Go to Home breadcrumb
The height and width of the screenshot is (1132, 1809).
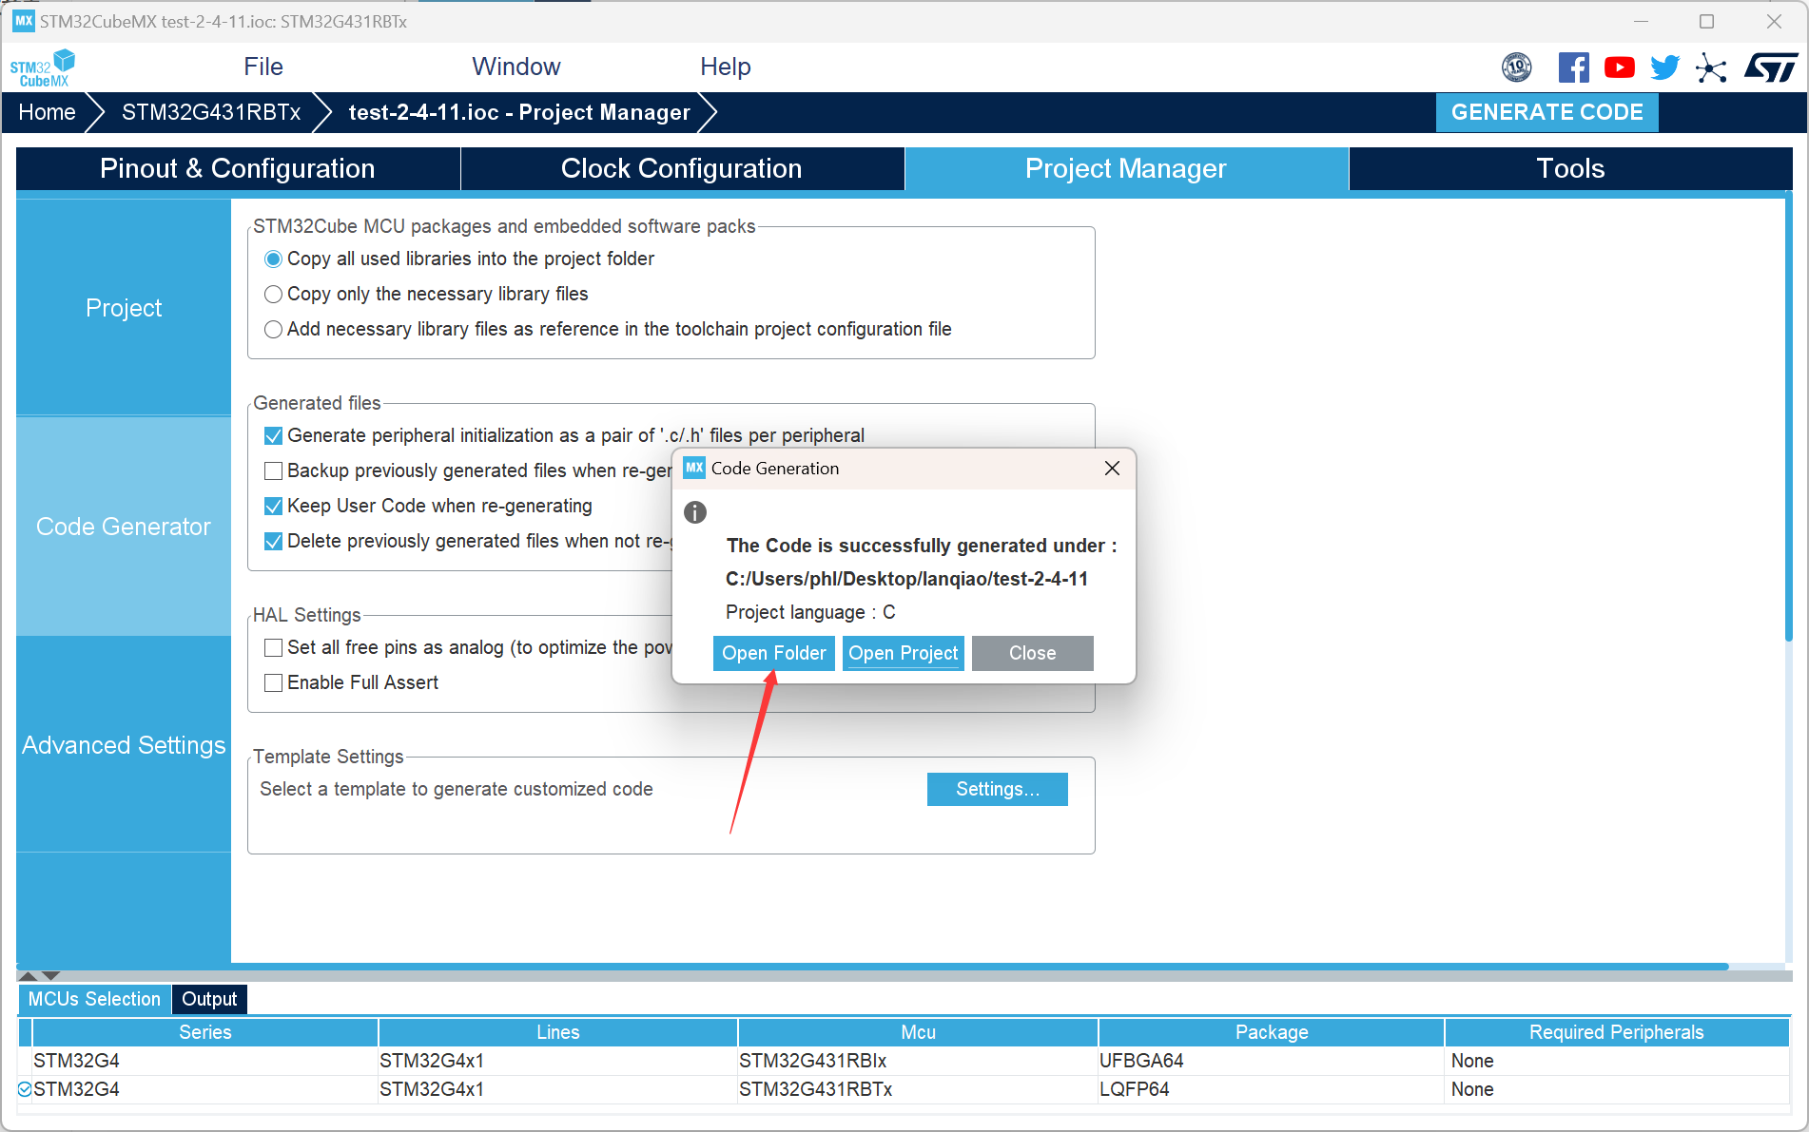[x=47, y=112]
